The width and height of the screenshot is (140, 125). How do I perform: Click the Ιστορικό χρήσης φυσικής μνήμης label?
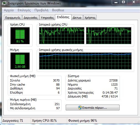[x=61, y=50]
